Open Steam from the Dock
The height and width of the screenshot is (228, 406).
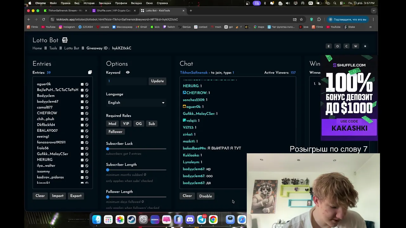[132, 219]
